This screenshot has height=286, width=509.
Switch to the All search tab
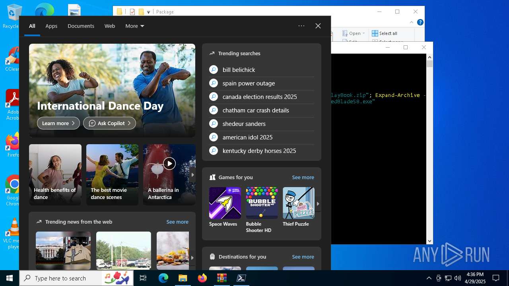32,26
